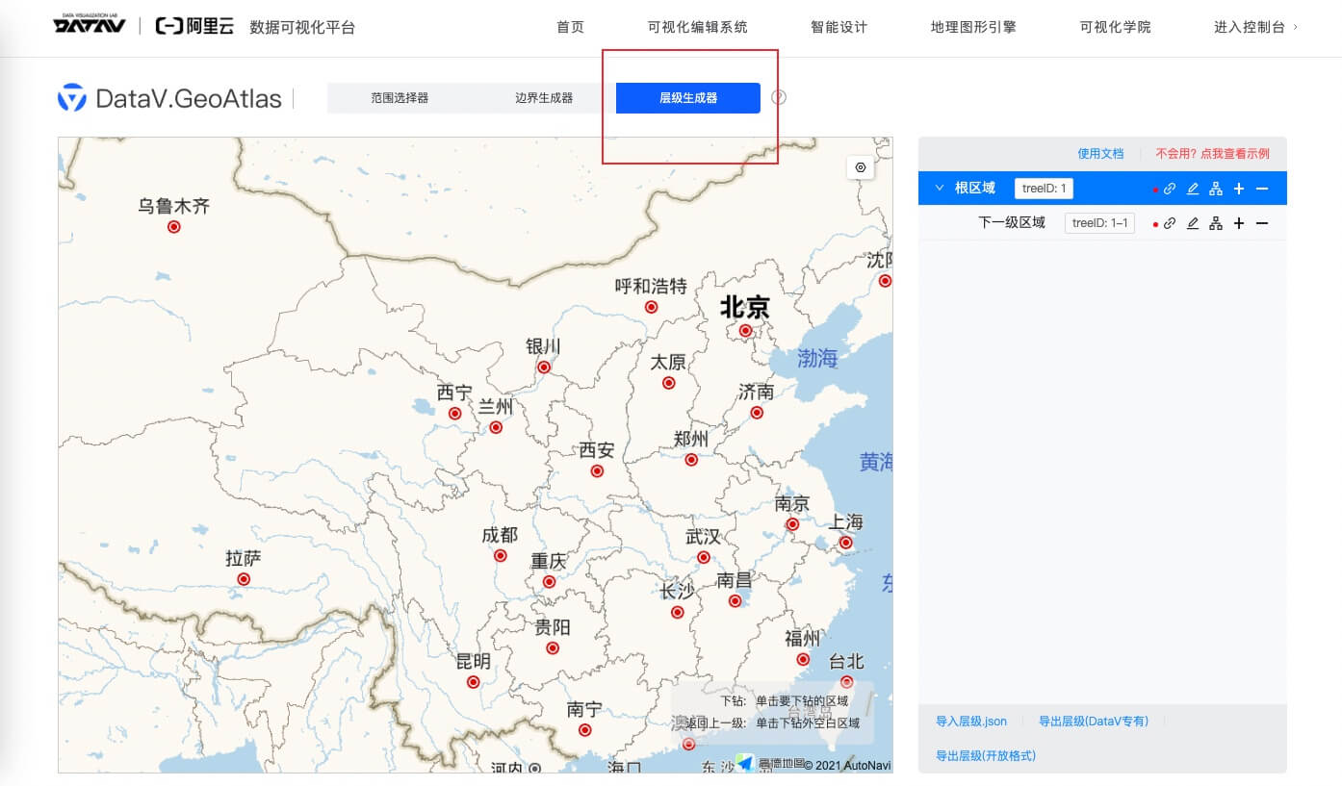Viewport: 1342px width, 786px height.
Task: Click the hierarchy icon in 下一级区域 row
Action: (1216, 223)
